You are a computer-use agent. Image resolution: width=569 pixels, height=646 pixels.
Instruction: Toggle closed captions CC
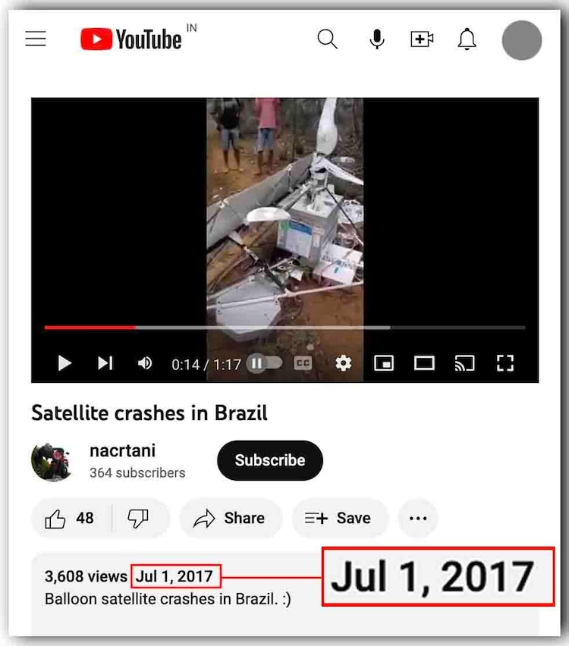pos(303,363)
